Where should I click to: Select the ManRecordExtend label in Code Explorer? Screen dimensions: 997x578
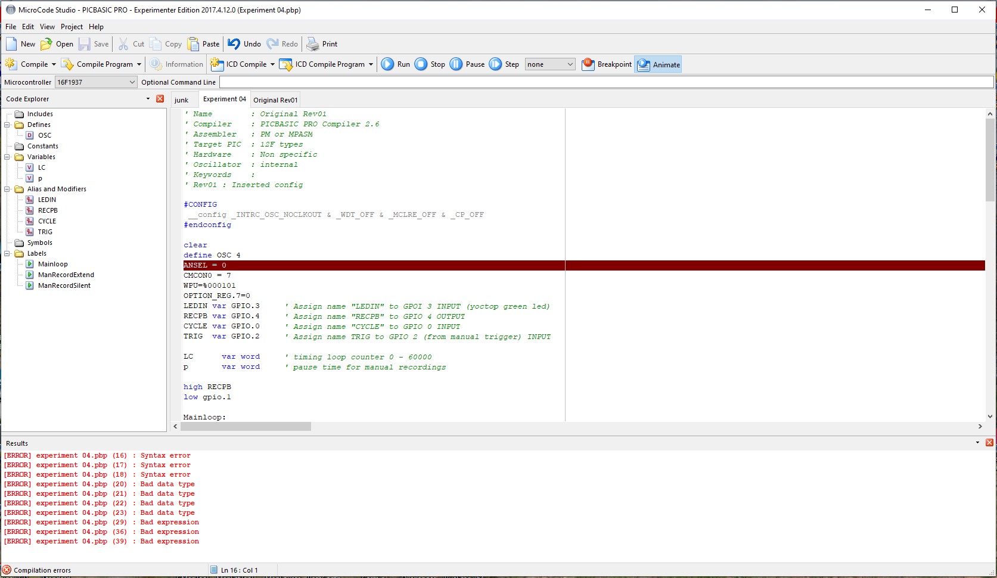pyautogui.click(x=66, y=275)
